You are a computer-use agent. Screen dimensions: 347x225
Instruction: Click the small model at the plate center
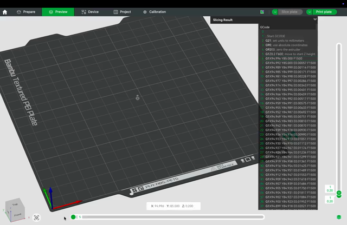pyautogui.click(x=137, y=97)
